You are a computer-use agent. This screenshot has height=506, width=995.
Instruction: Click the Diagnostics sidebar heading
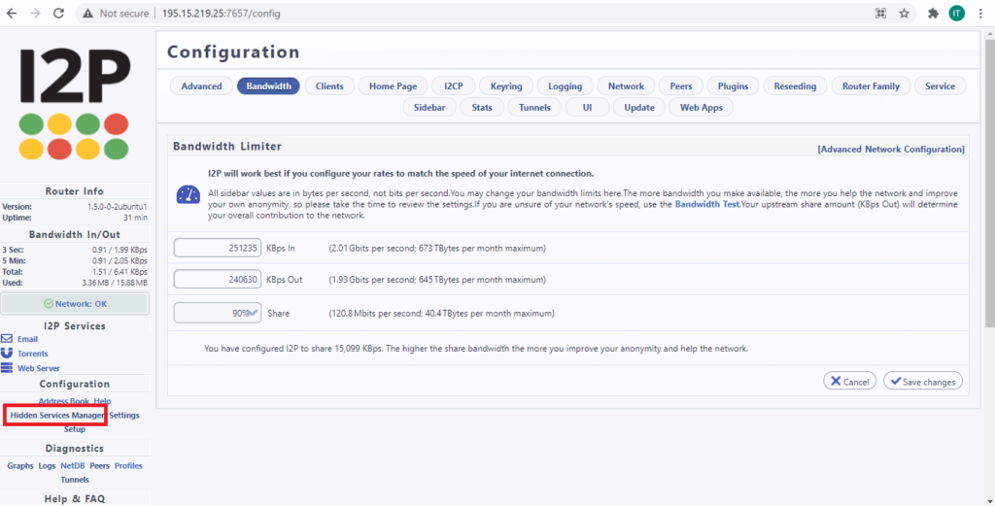(x=74, y=448)
